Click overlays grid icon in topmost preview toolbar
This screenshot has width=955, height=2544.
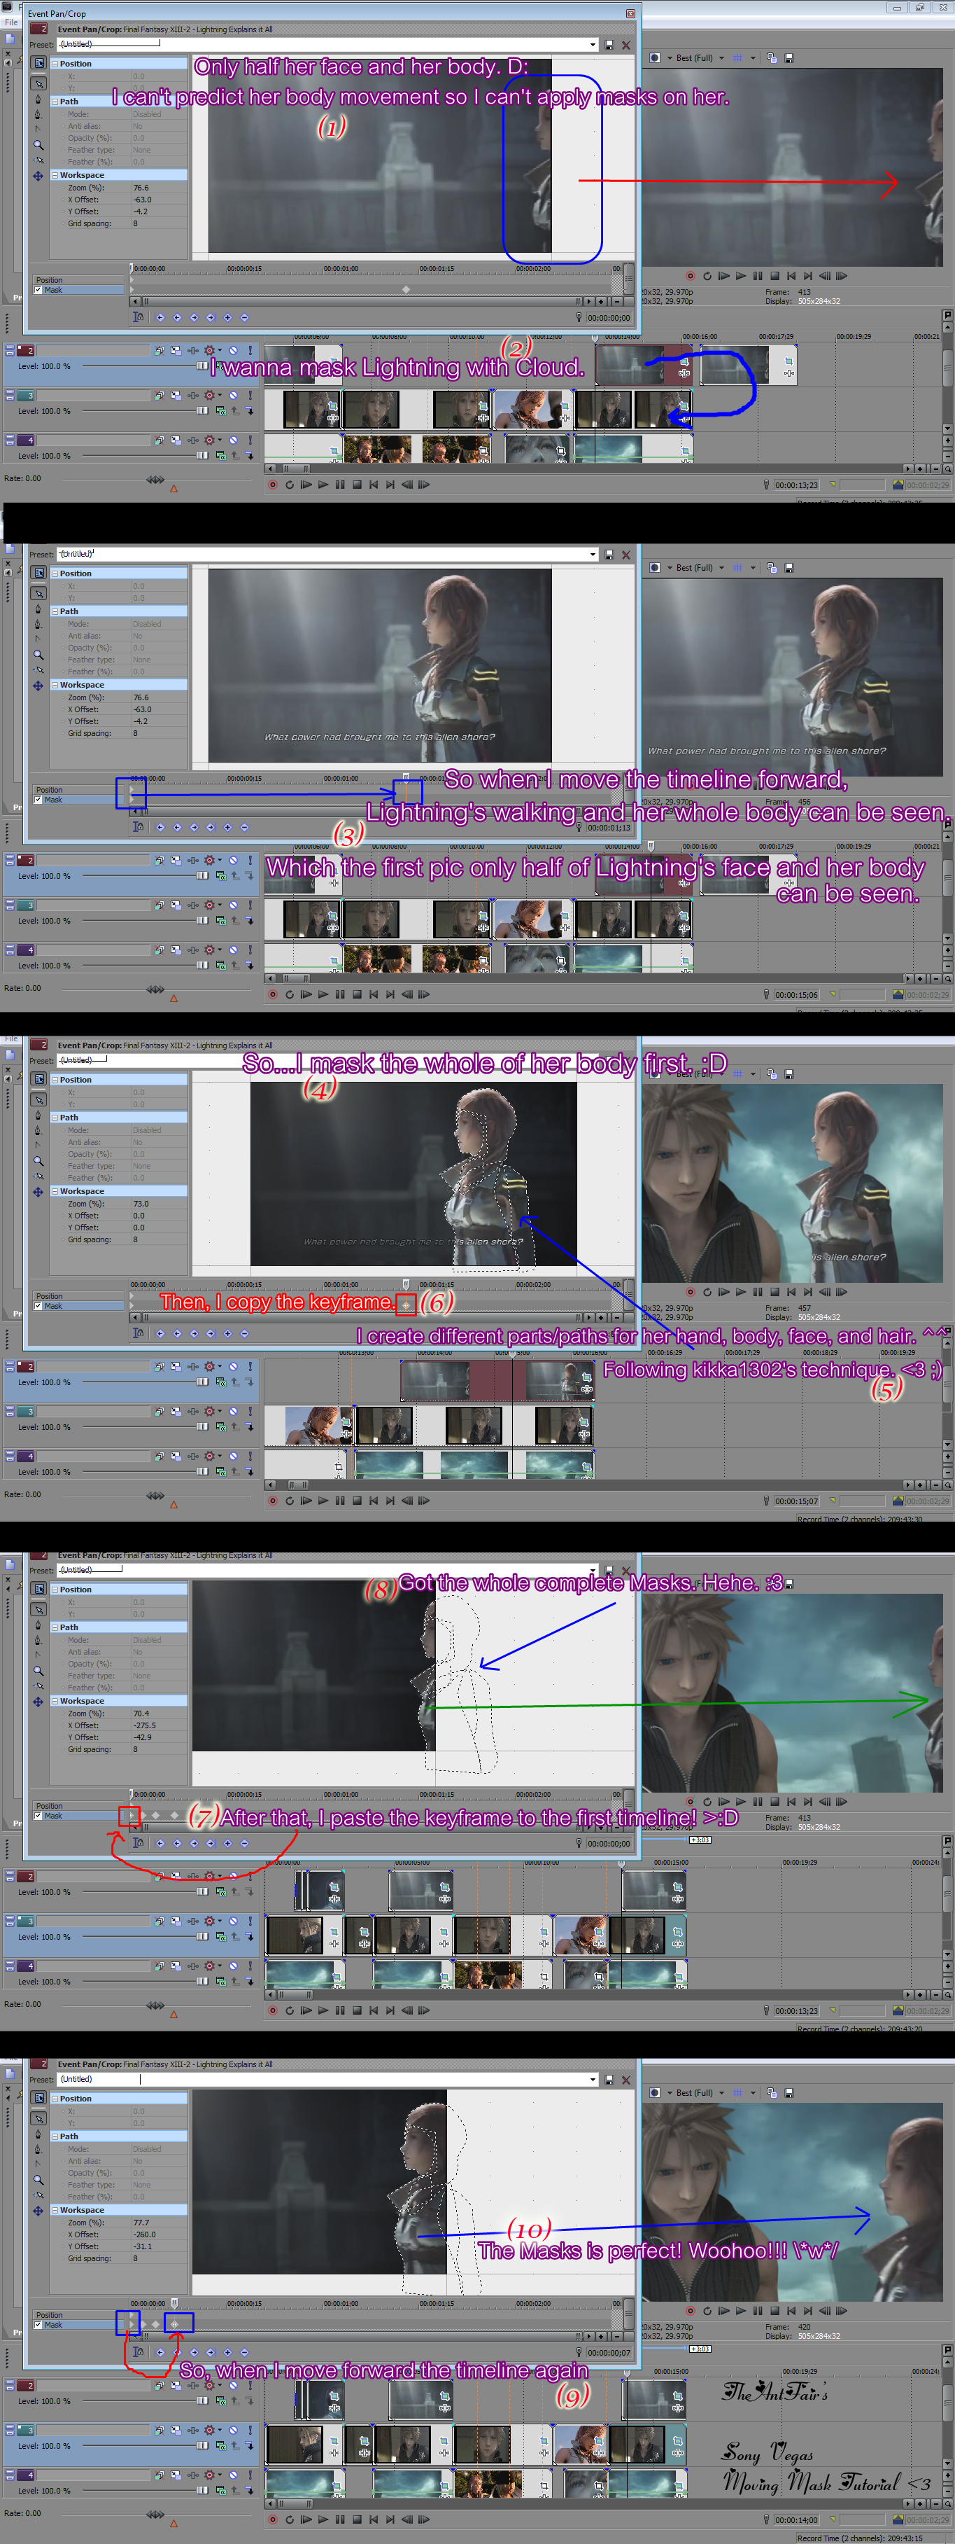tap(738, 58)
